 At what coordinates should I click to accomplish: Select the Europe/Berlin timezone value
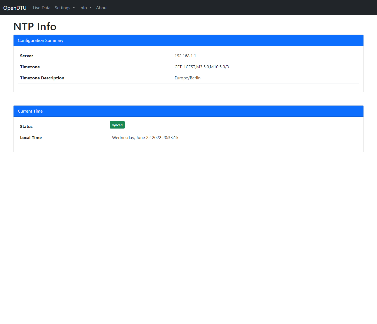coord(187,78)
